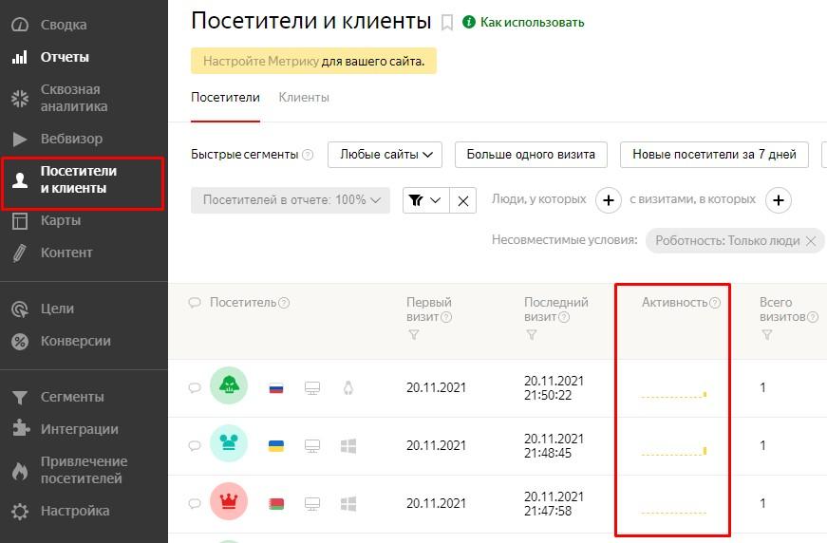This screenshot has width=827, height=543.
Task: Click the Windows icon in the 21:48:45 row
Action: 348,446
